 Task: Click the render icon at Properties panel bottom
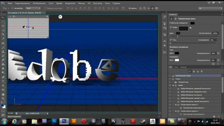point(213,64)
